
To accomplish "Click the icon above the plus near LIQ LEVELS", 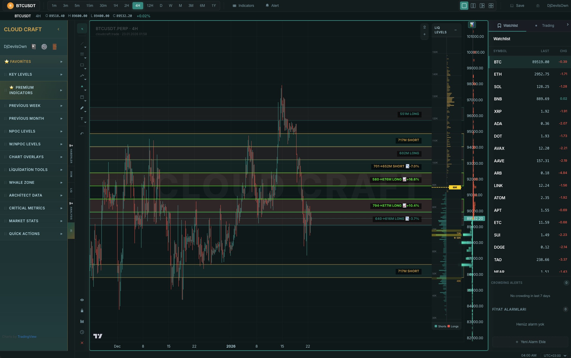I will [x=425, y=27].
